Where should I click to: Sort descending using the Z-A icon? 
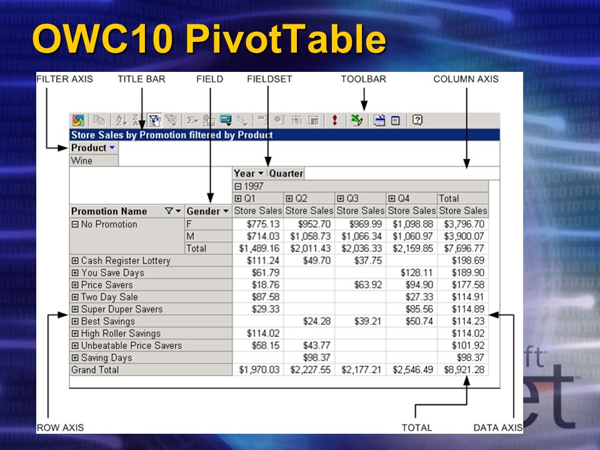(x=136, y=121)
